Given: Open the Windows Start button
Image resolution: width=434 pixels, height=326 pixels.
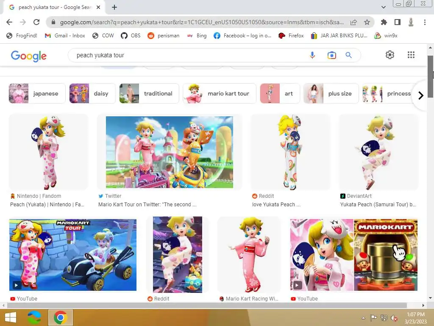Looking at the screenshot, I should coord(11,318).
